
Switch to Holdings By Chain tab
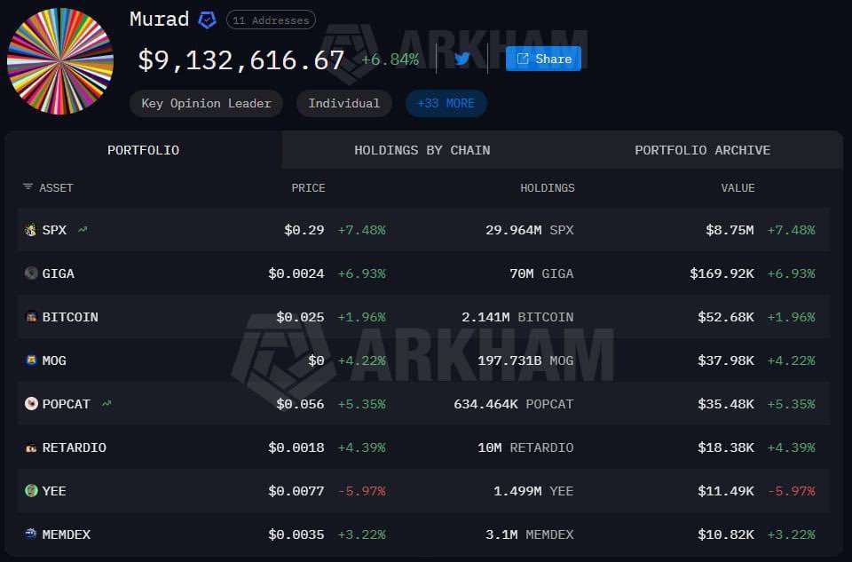[422, 150]
